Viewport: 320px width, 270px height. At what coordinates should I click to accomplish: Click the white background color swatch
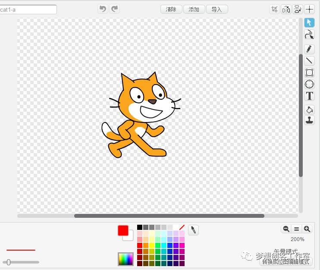tap(130, 237)
